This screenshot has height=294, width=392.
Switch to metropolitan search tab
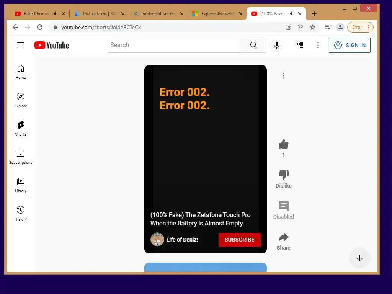click(x=158, y=14)
